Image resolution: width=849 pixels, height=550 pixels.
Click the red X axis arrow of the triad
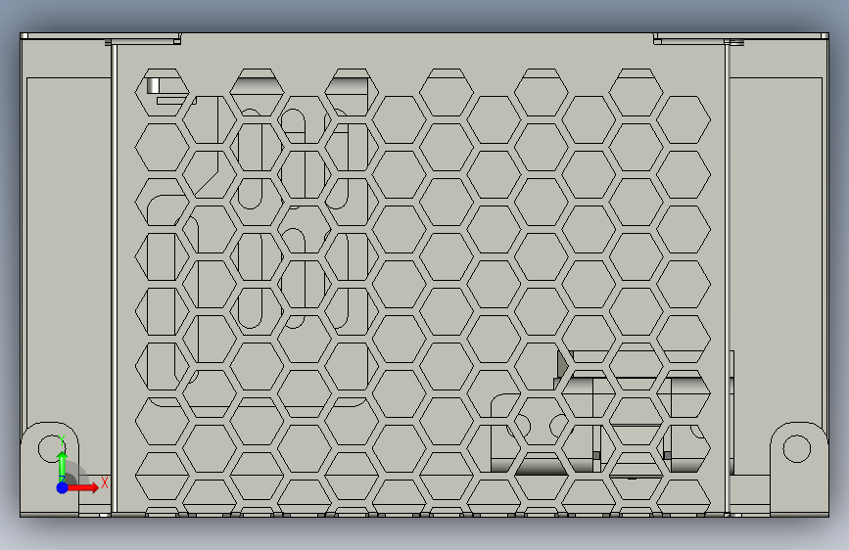[83, 487]
